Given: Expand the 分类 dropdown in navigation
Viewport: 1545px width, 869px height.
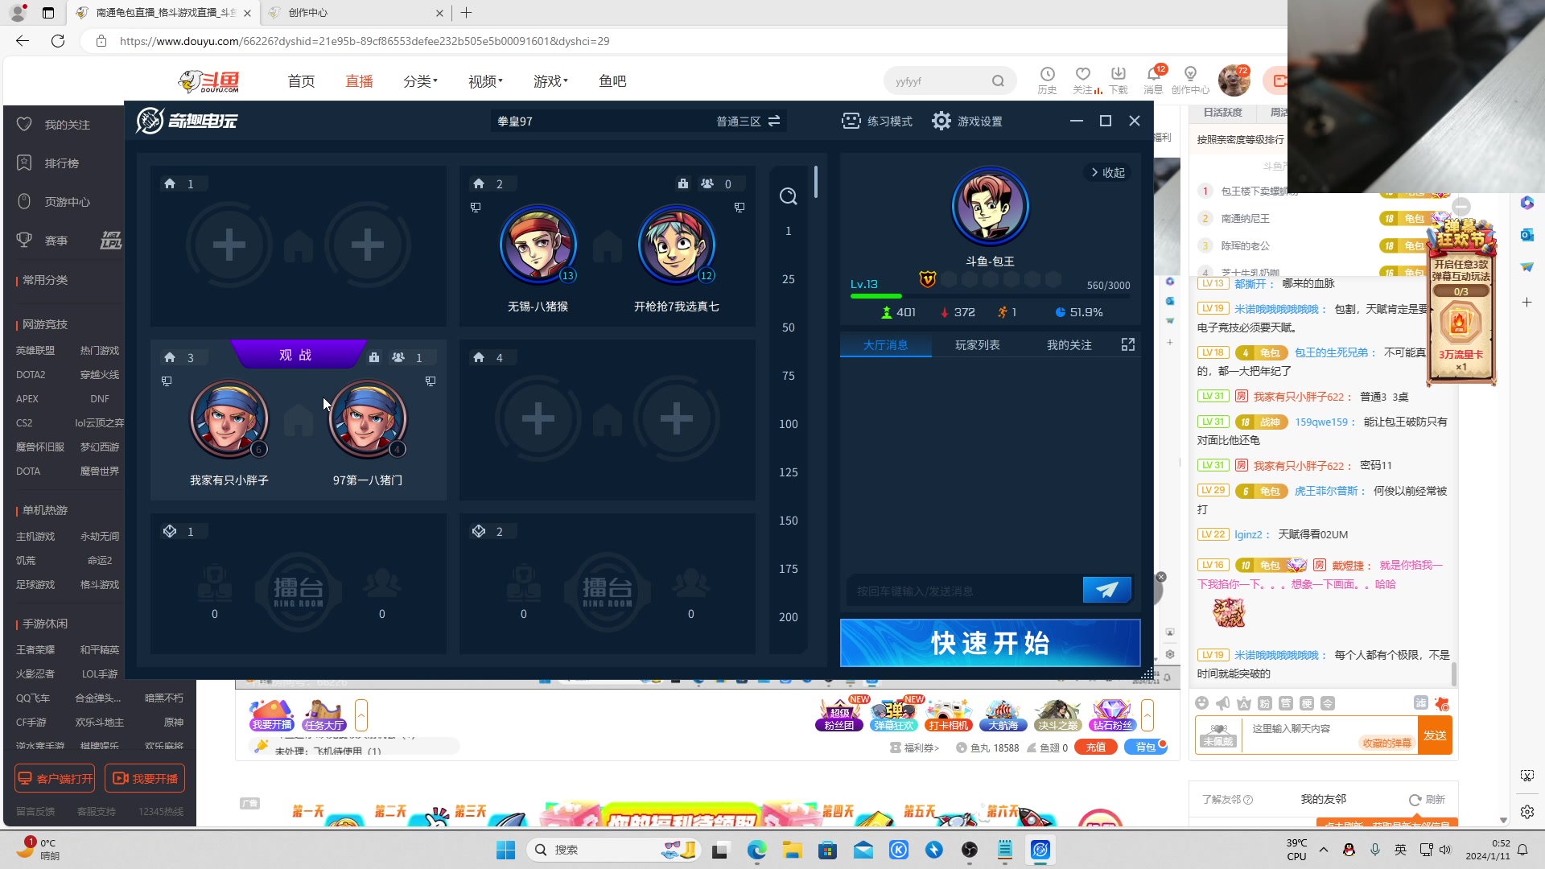Looking at the screenshot, I should coord(420,81).
